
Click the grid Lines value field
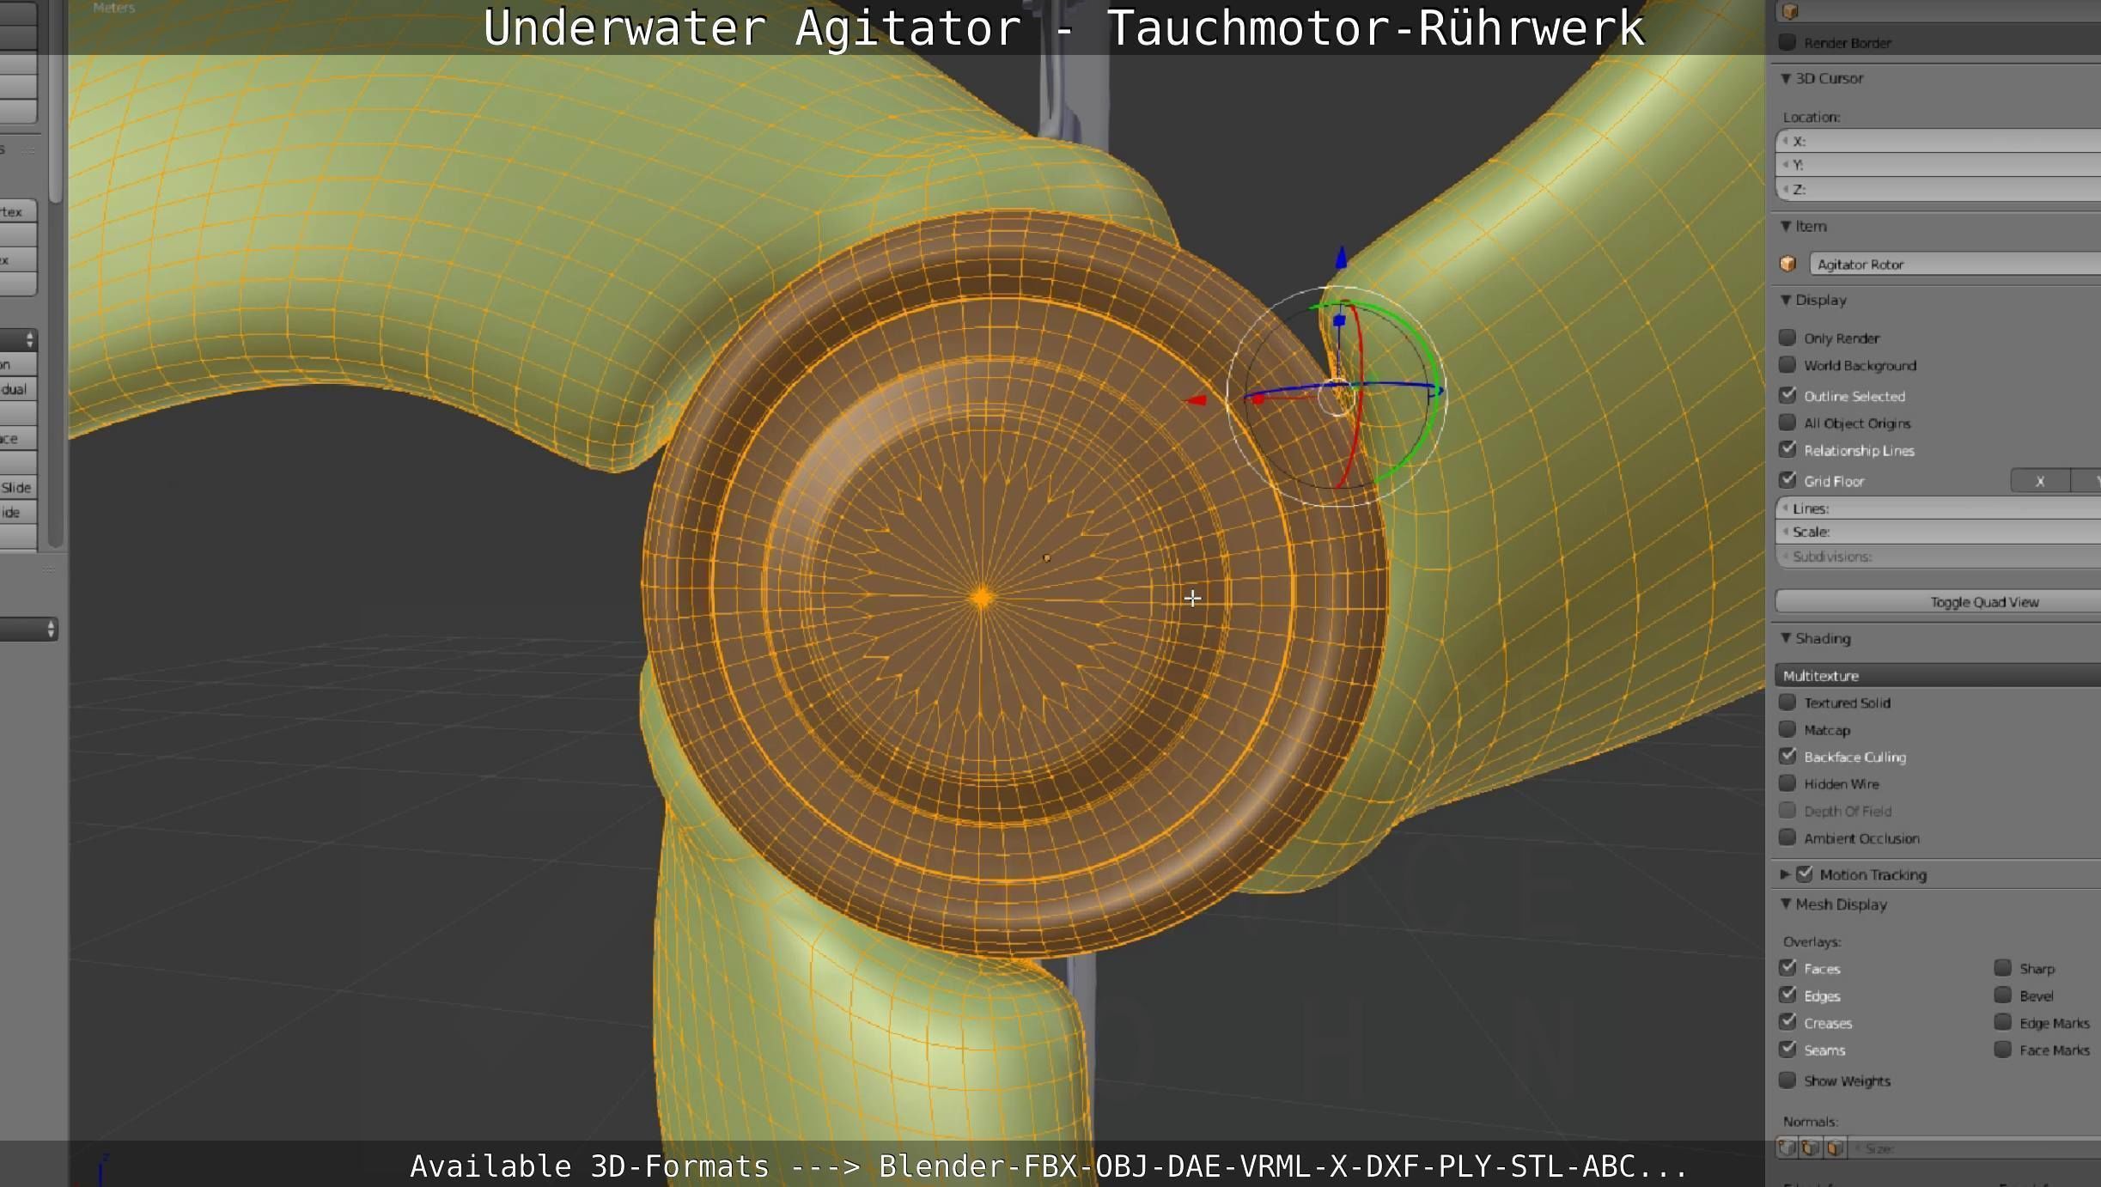pyautogui.click(x=1938, y=508)
